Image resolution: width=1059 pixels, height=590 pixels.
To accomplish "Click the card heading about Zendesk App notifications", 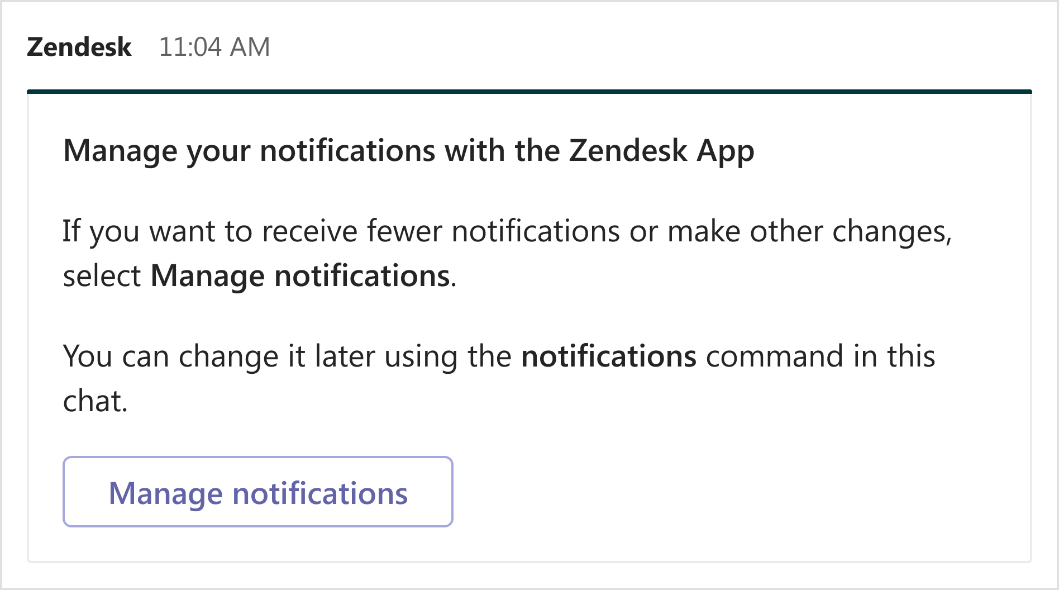I will 408,150.
